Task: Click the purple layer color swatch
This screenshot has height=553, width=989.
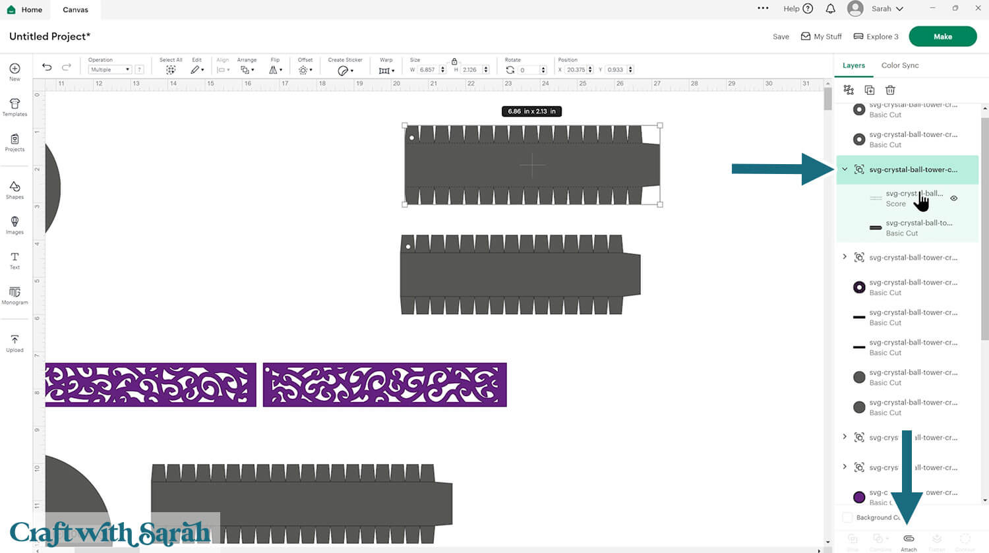Action: (859, 498)
